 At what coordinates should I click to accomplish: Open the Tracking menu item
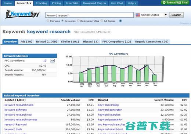42,3
